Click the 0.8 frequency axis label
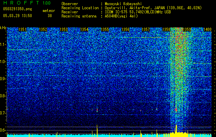Viewport: 216px width, 137px height. coord(3,96)
